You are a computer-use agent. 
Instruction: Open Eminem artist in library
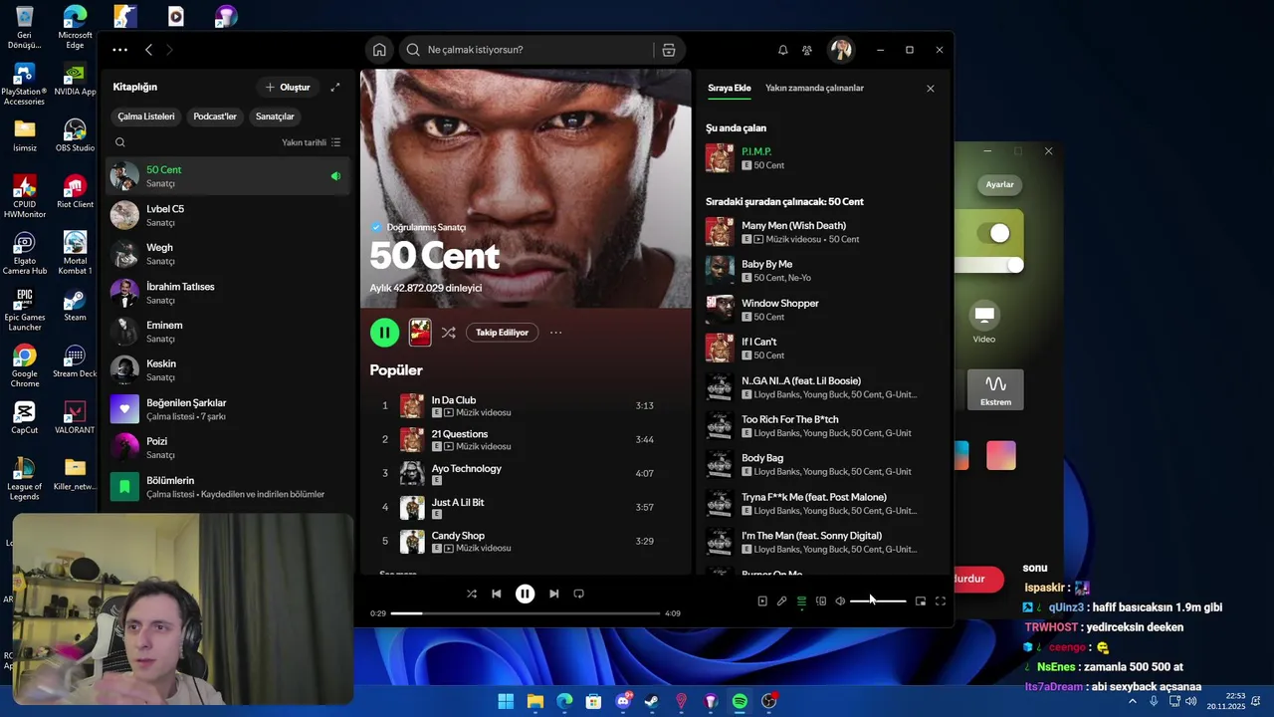point(228,332)
